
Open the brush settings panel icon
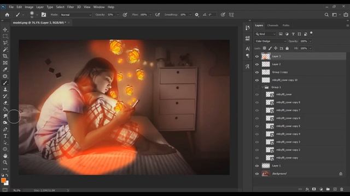44,15
